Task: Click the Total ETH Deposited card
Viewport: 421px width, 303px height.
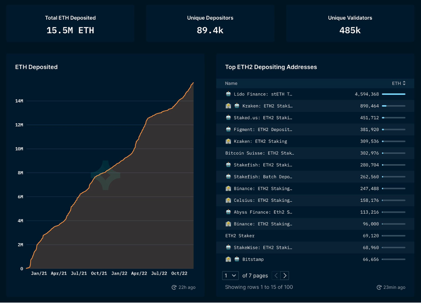Action: 70,23
